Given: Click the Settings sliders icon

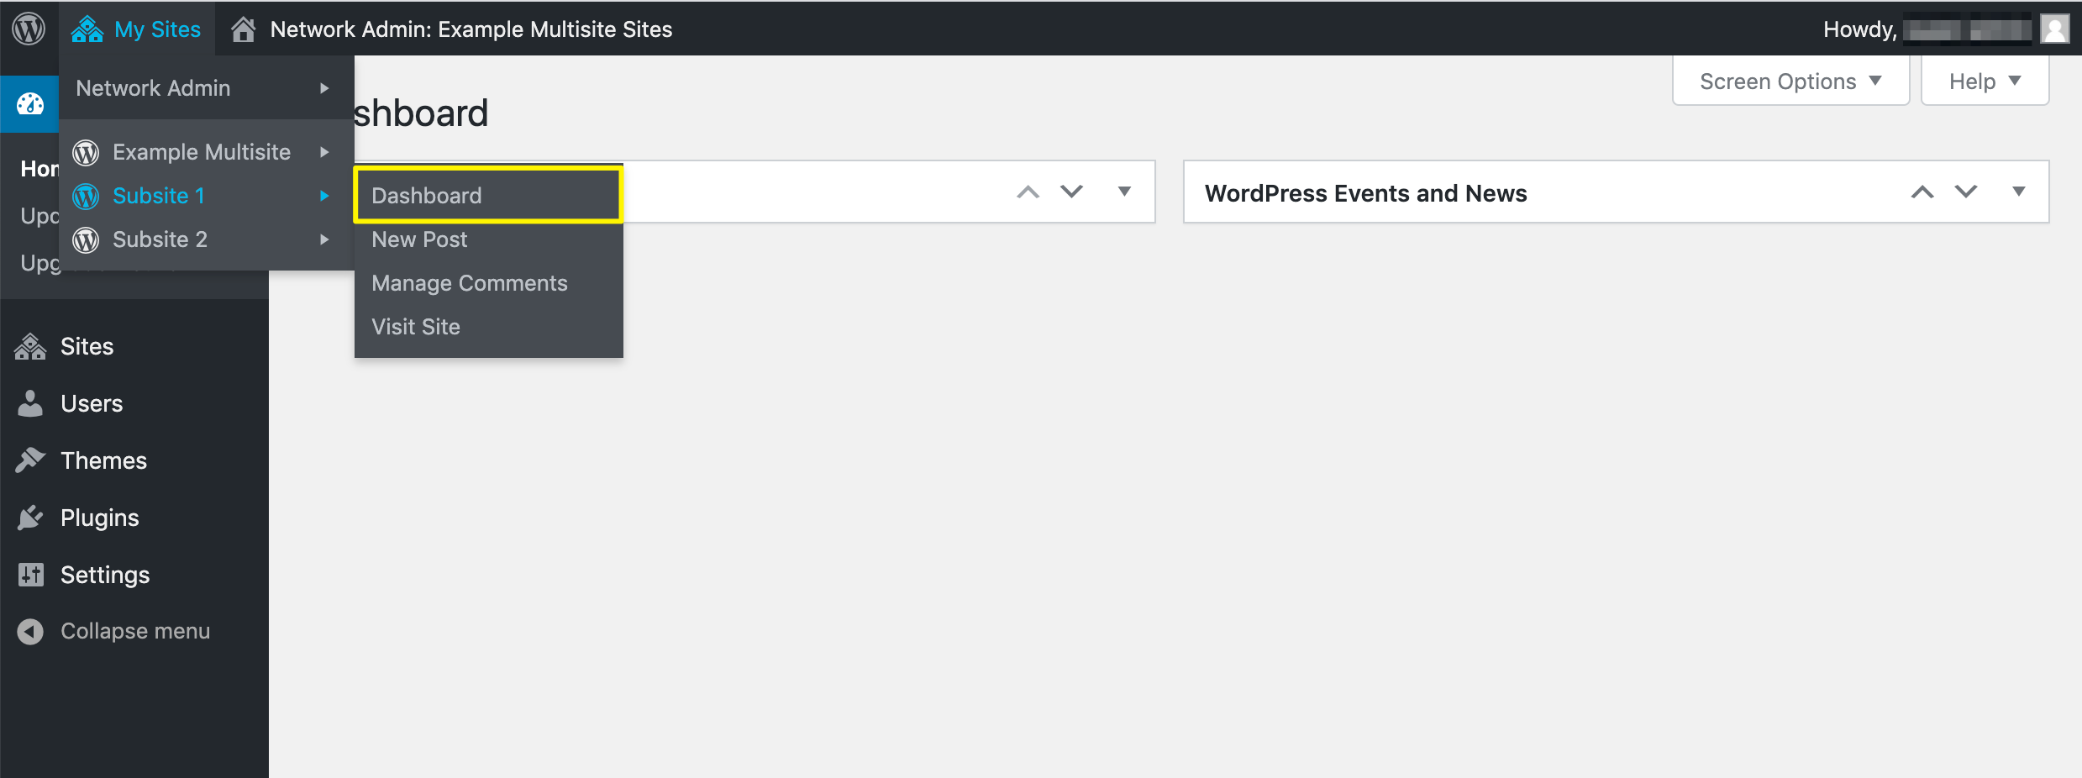Looking at the screenshot, I should 30,575.
